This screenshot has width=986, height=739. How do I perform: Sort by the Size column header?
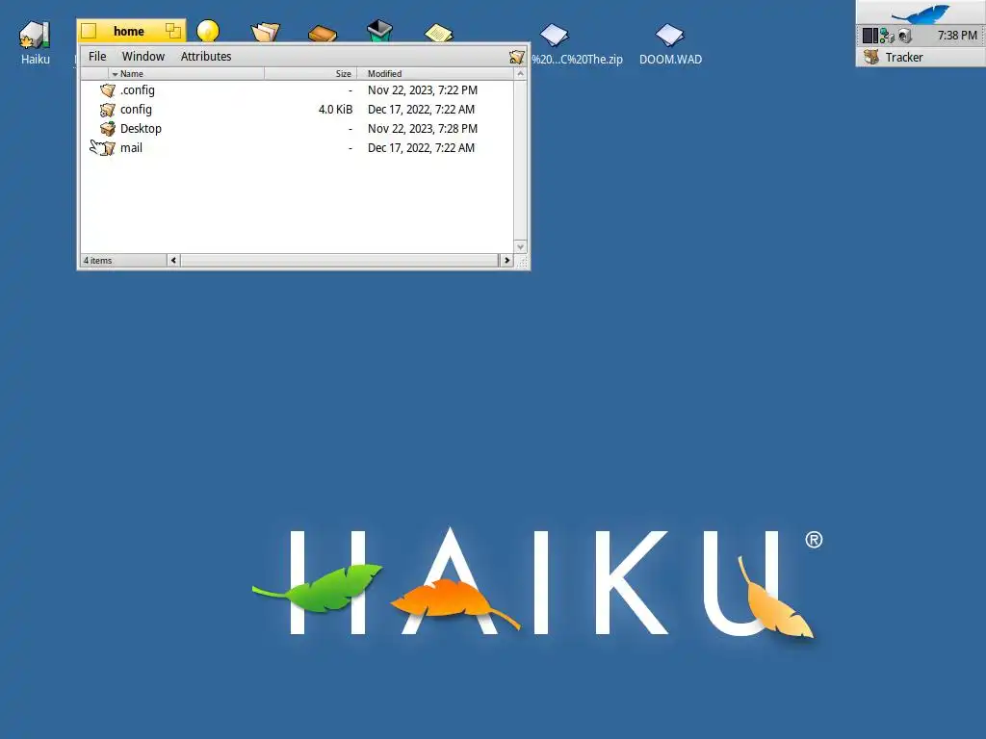[x=311, y=73]
